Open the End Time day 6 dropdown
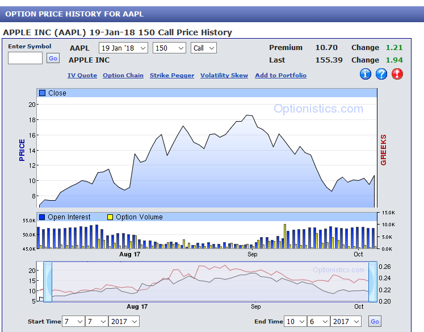The width and height of the screenshot is (424, 332). coord(318,321)
